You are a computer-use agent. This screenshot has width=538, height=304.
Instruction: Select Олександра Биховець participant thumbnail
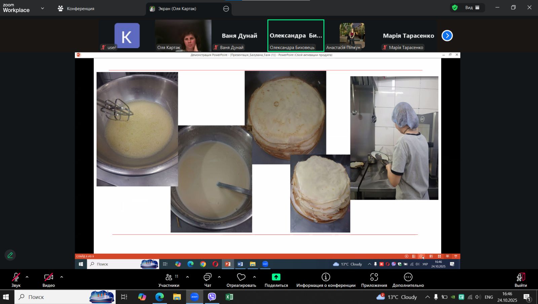(296, 35)
